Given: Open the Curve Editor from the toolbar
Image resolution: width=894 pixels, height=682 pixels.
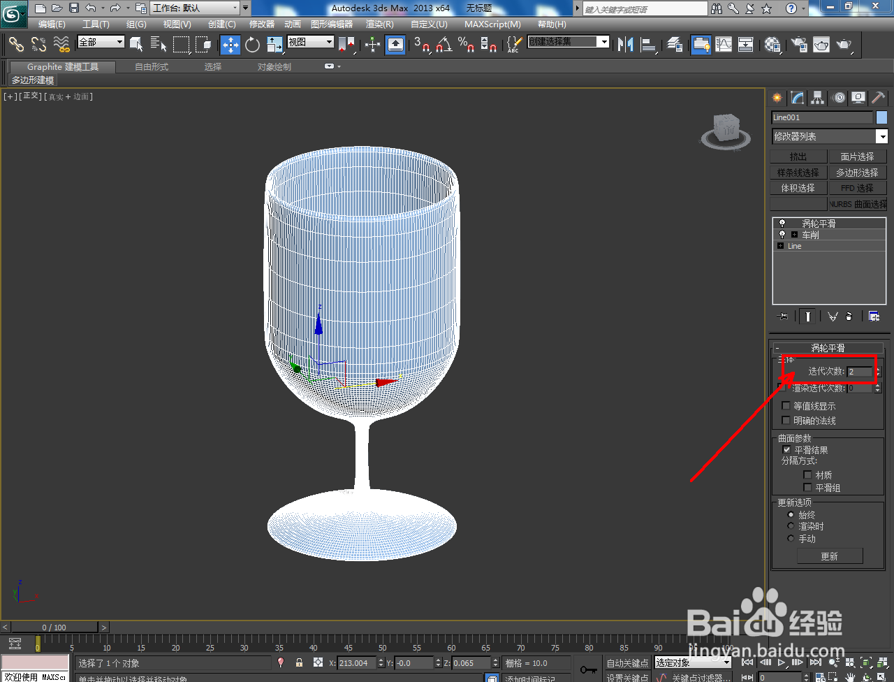Looking at the screenshot, I should click(724, 45).
